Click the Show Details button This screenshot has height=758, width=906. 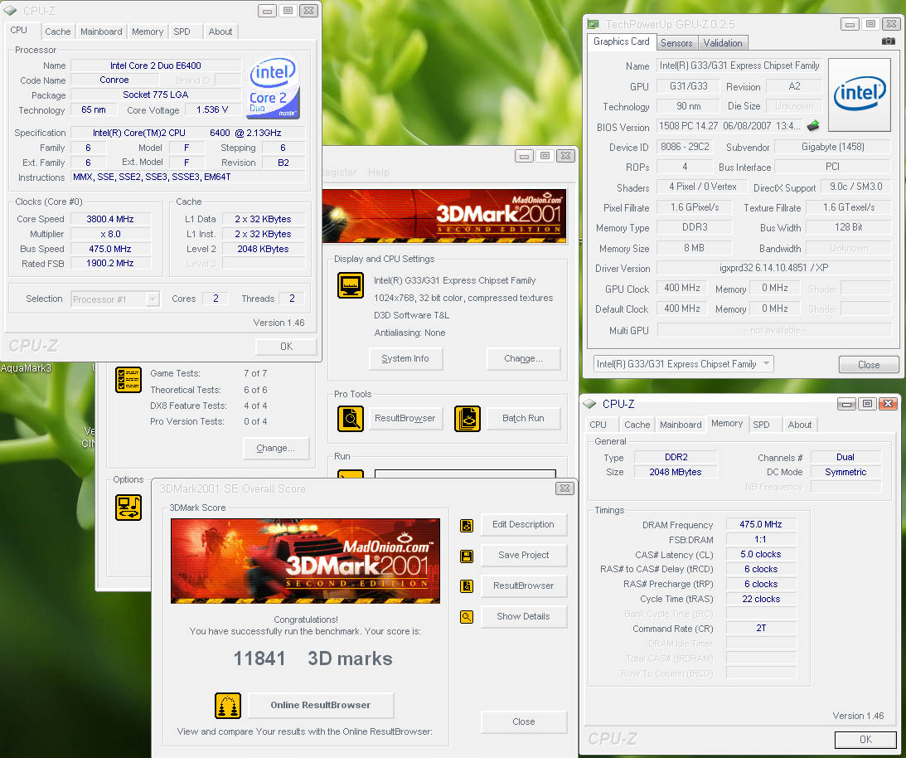524,616
